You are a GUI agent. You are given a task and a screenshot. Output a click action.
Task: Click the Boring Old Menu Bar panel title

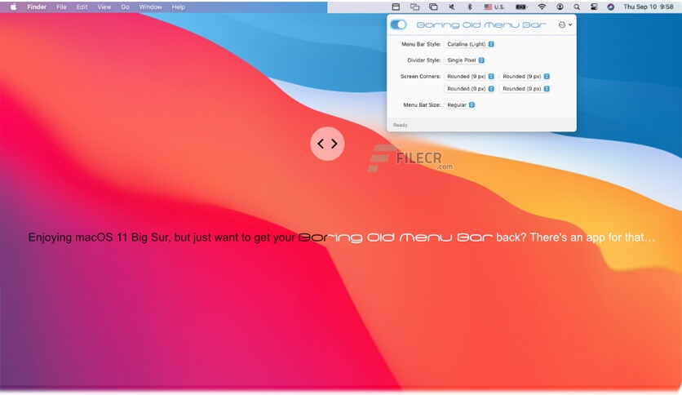click(480, 24)
